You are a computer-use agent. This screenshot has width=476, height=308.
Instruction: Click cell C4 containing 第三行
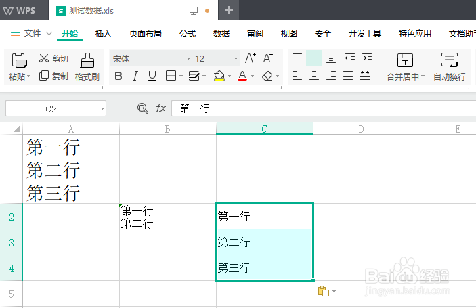pyautogui.click(x=265, y=267)
